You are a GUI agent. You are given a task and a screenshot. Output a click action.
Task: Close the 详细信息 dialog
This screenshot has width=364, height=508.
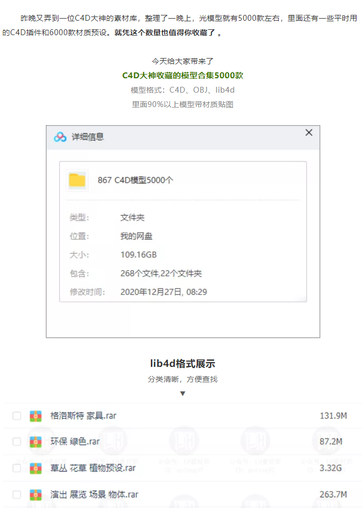(309, 133)
